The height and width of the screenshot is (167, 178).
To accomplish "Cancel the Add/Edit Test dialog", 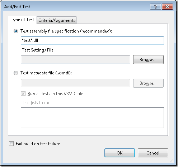I will click(153, 153).
